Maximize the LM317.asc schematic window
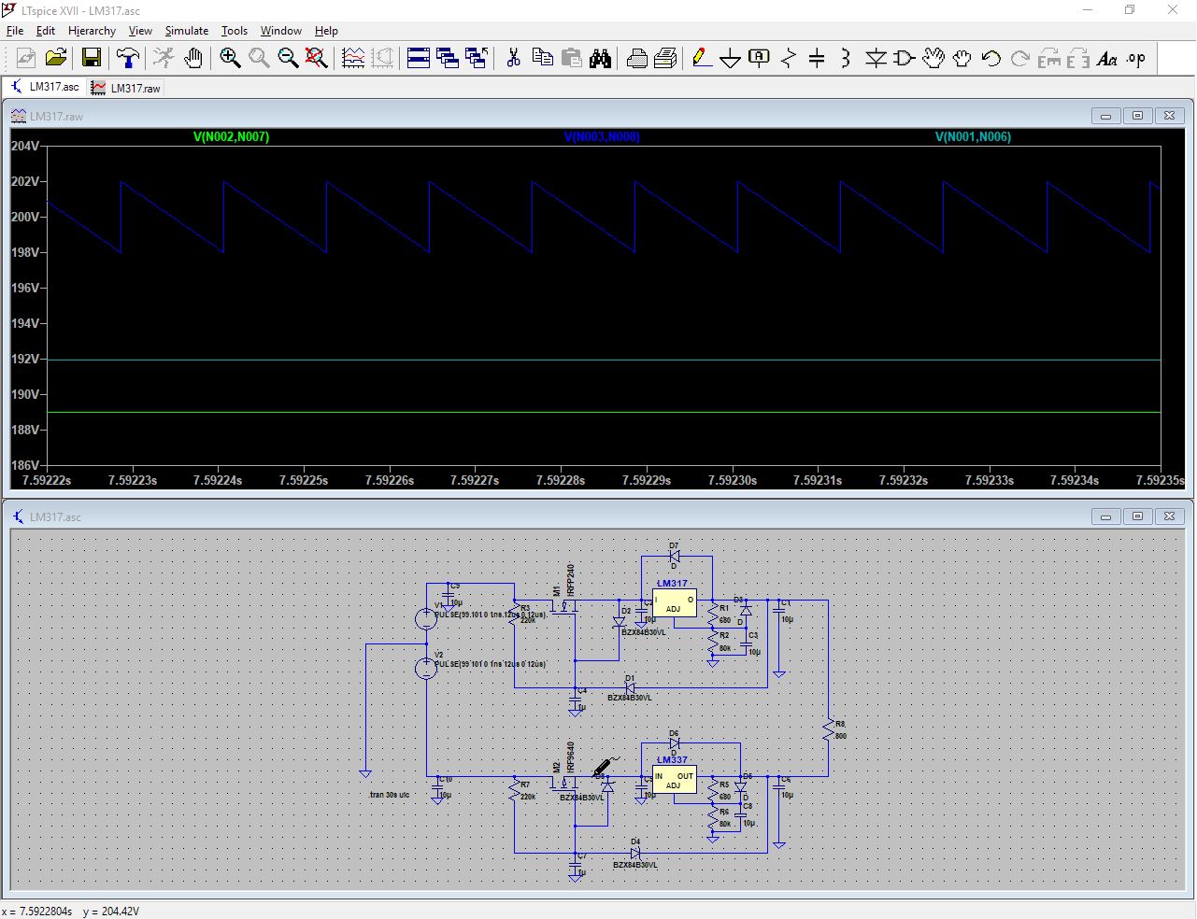1197x919 pixels. [x=1137, y=516]
